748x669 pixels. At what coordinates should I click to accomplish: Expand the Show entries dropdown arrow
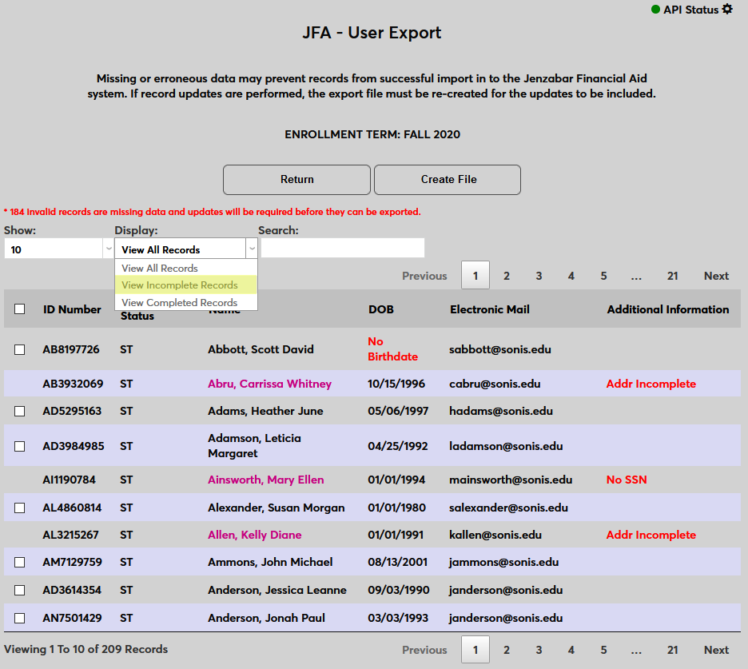coord(109,249)
